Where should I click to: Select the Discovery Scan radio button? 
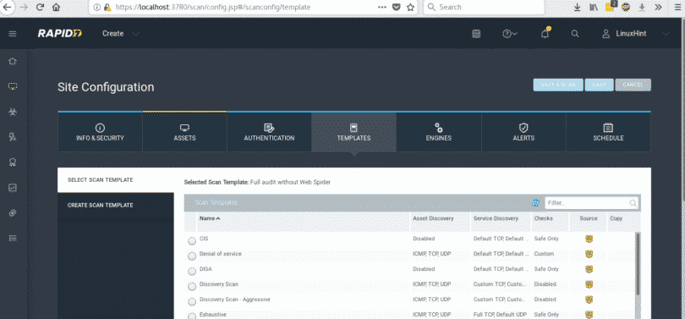192,287
